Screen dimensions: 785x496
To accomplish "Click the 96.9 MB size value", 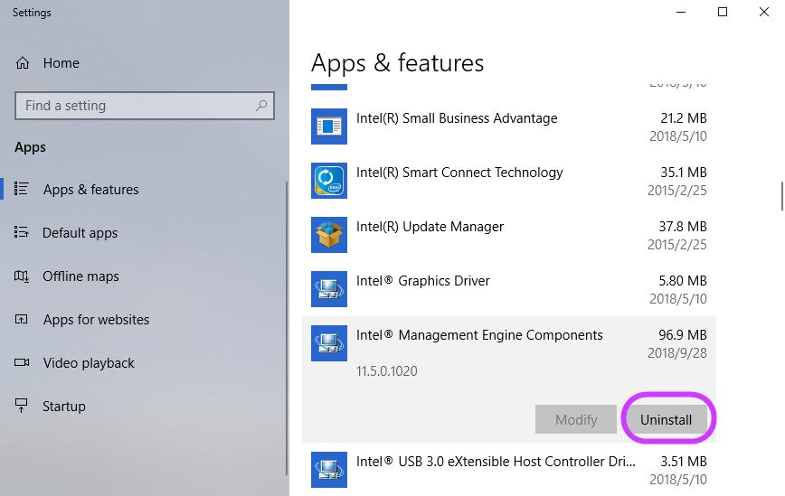I will [x=683, y=335].
